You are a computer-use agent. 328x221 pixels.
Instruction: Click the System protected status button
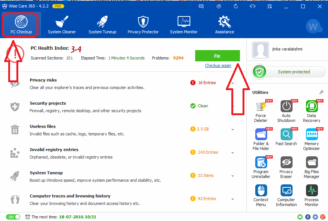[289, 72]
